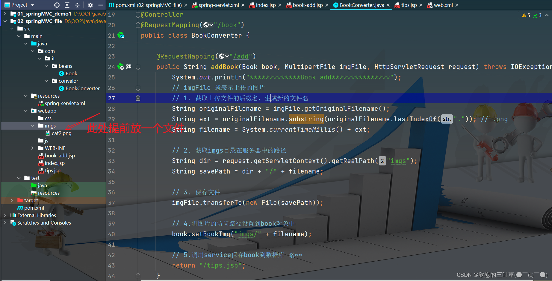Expand the WEB-INF folder
Viewport: 552px width, 281px height.
[x=33, y=148]
